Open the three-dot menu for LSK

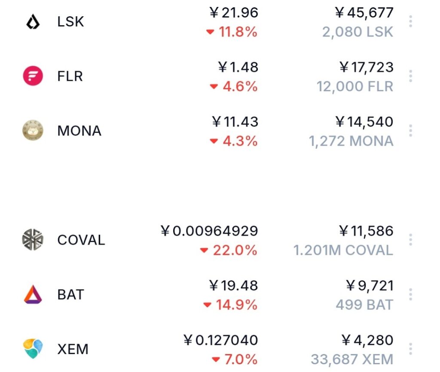point(410,21)
